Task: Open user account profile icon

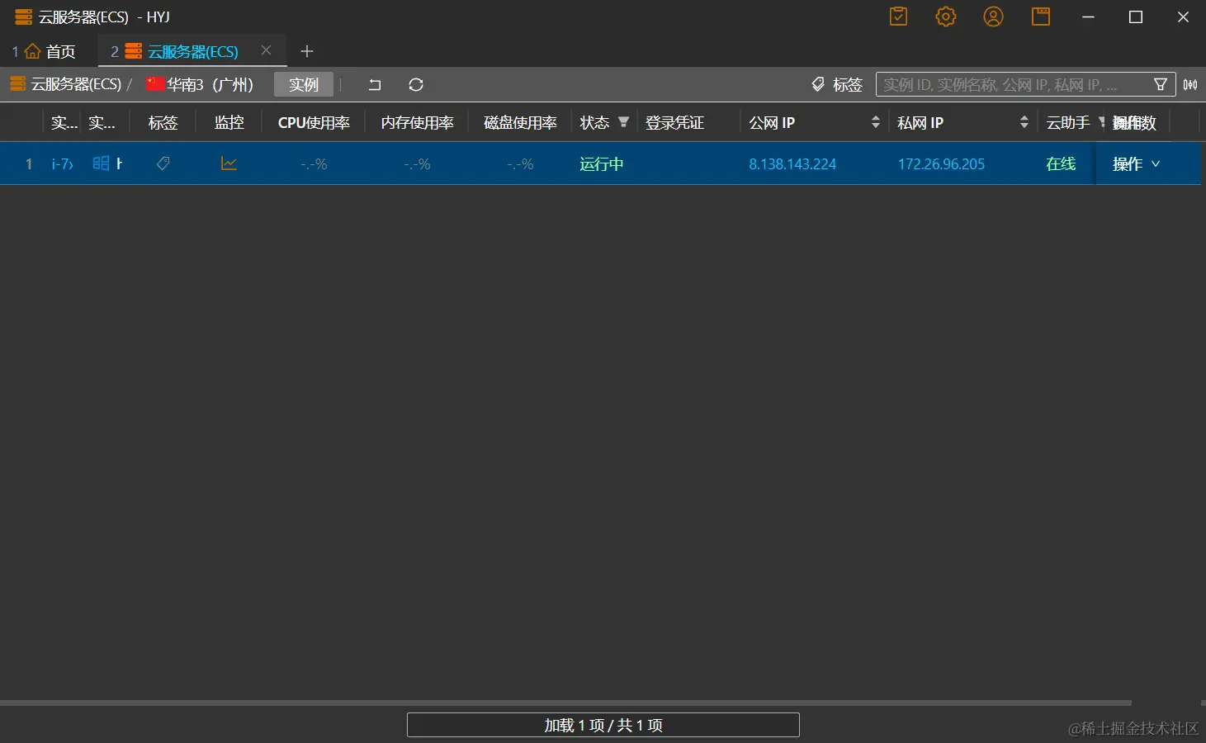Action: [x=993, y=17]
